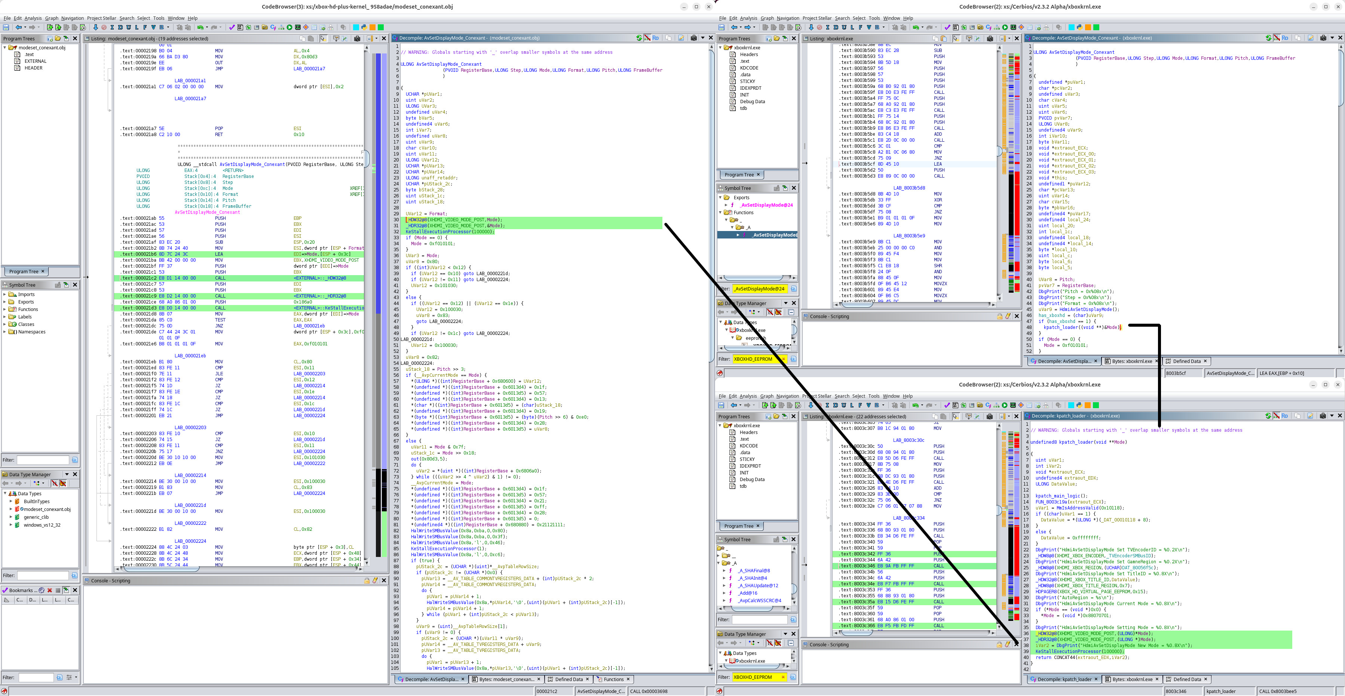This screenshot has height=696, width=1345.
Task: Click the Cf decompiler icon in top-right window toolbar
Action: point(989,27)
